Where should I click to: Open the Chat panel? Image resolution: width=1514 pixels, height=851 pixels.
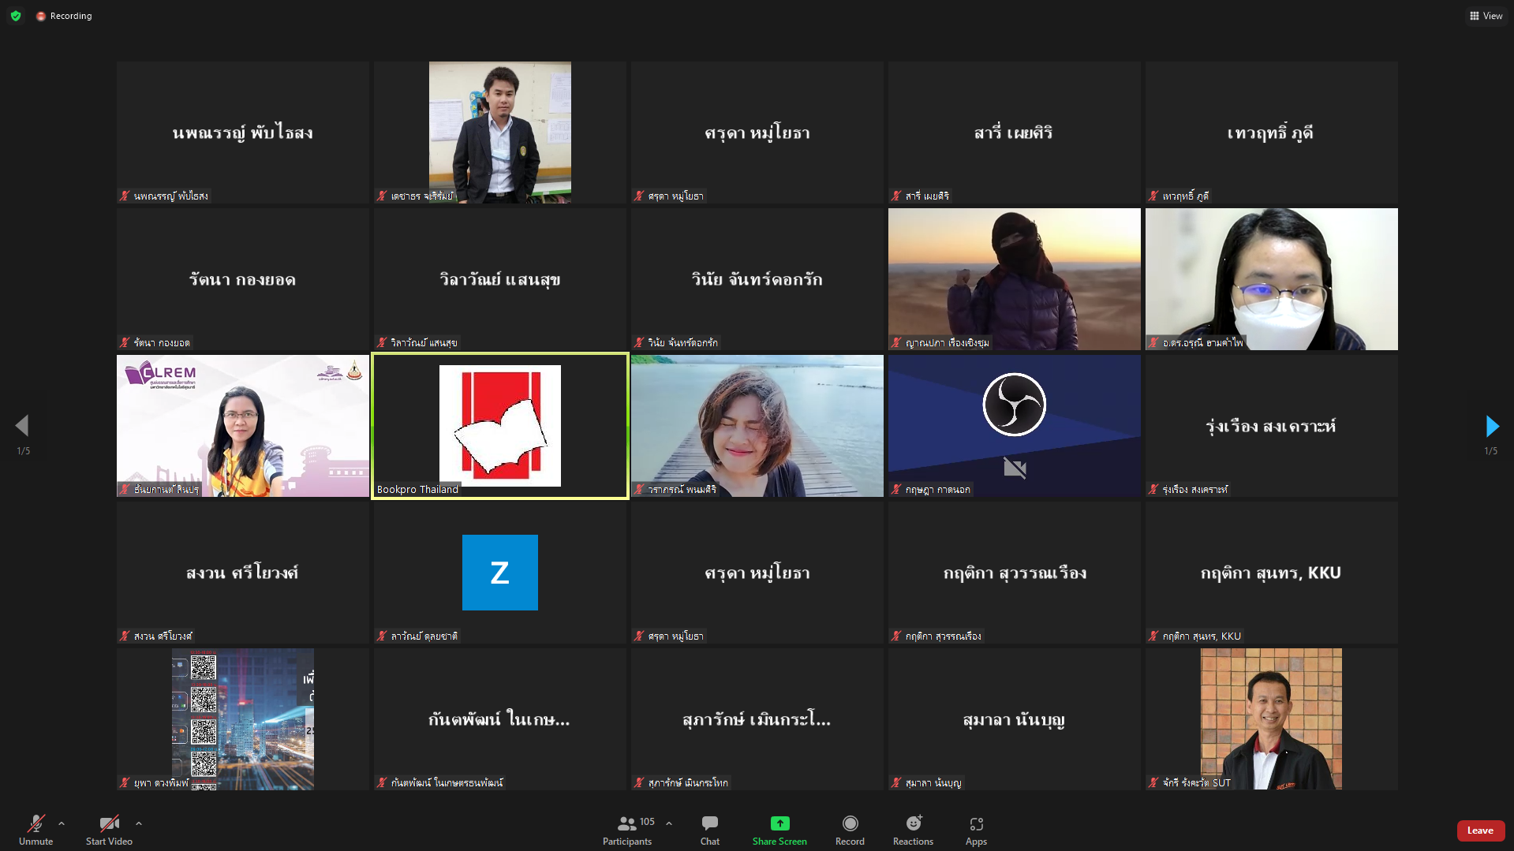(x=709, y=830)
